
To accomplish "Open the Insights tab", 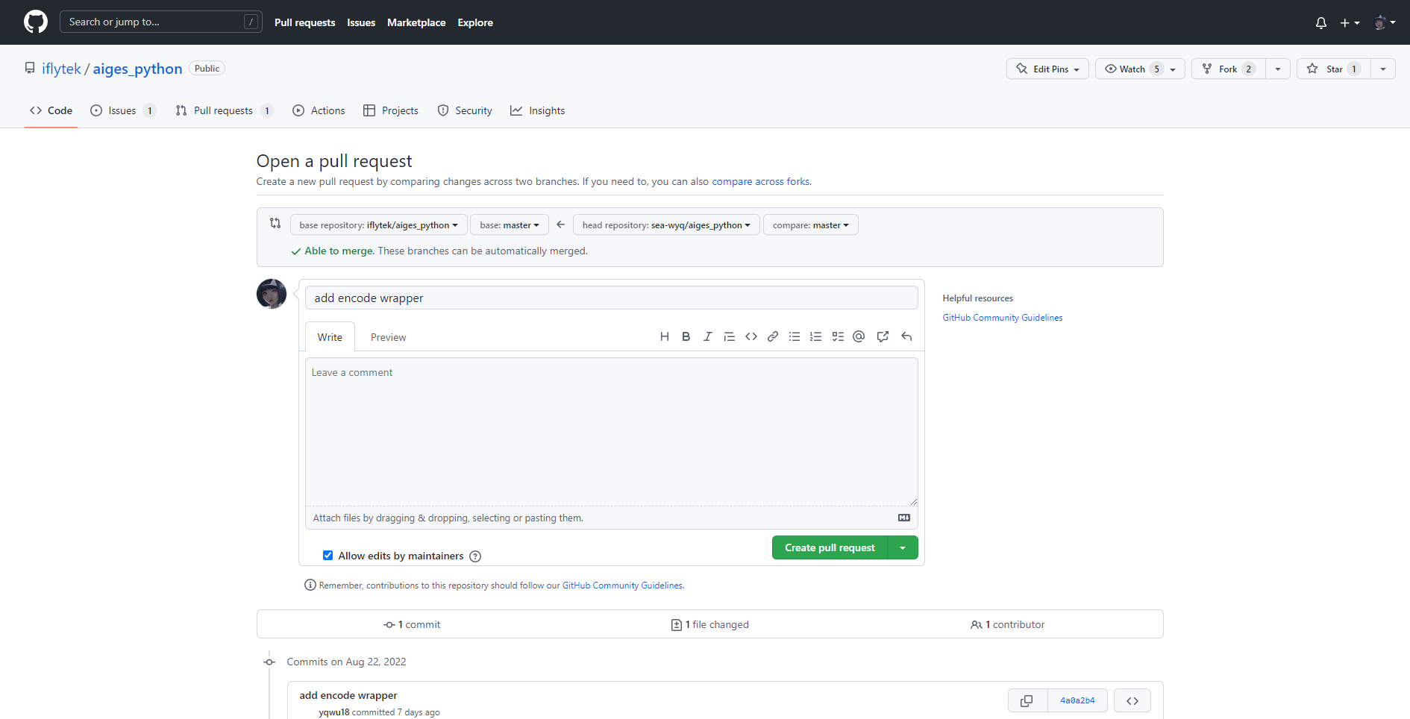I will tap(538, 110).
